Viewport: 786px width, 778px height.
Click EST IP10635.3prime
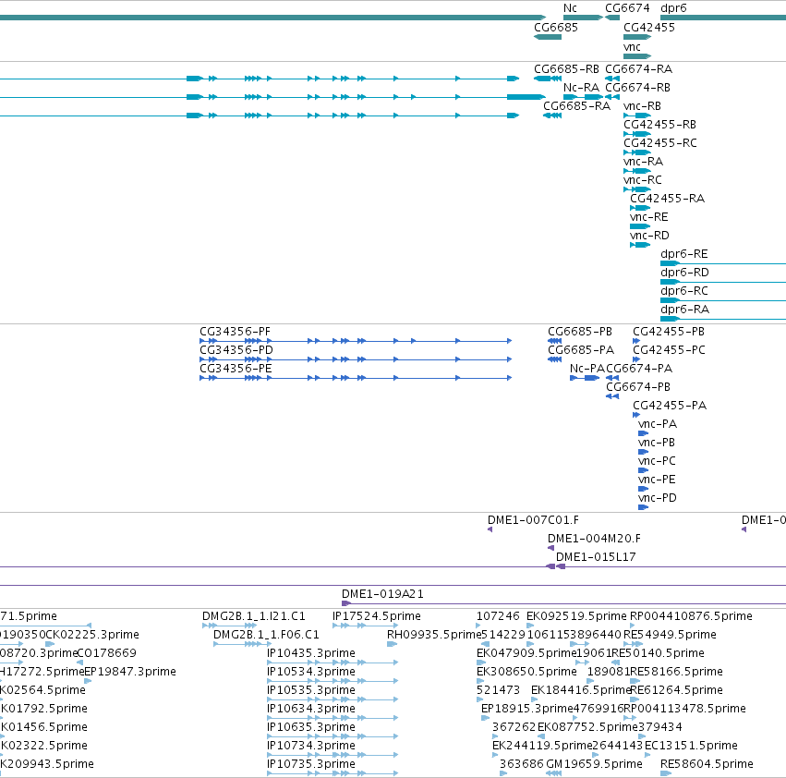pyautogui.click(x=311, y=727)
